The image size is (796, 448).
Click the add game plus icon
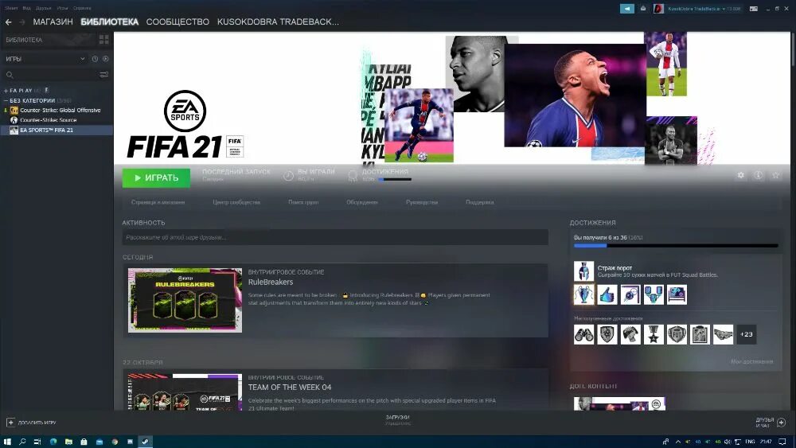(x=10, y=422)
